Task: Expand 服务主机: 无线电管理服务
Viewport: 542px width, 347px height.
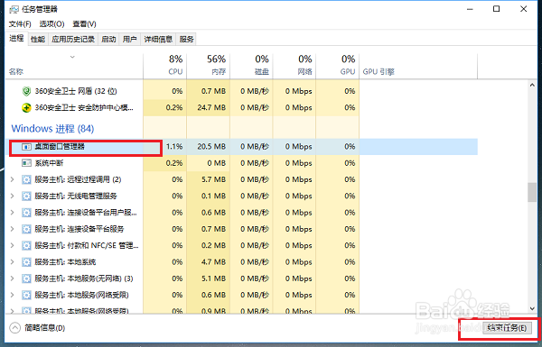Action: 12,196
